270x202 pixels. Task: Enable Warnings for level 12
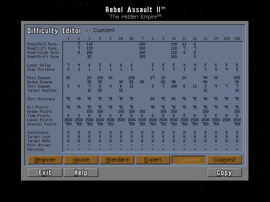[195, 149]
